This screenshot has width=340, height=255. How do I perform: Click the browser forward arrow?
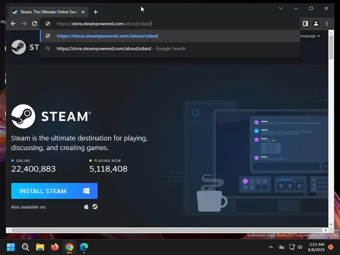[24, 24]
